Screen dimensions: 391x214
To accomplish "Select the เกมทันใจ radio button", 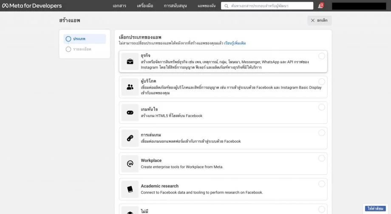I will click(x=322, y=107).
